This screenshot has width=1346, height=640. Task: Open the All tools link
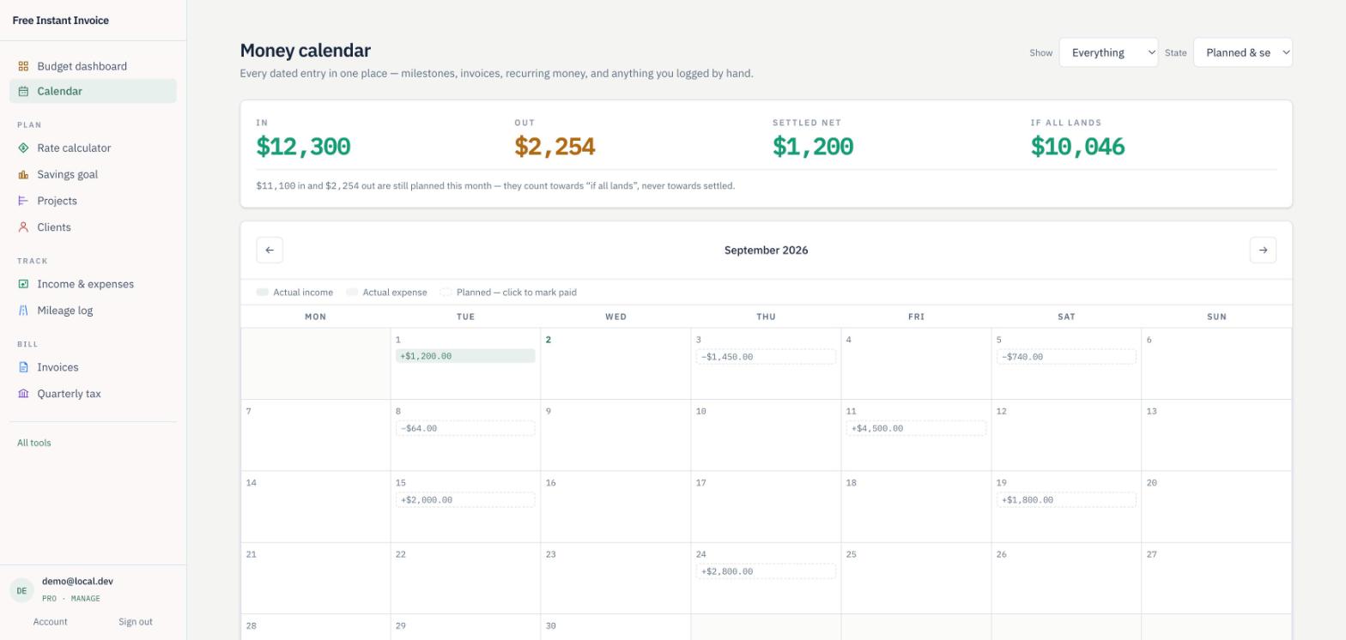[x=34, y=443]
